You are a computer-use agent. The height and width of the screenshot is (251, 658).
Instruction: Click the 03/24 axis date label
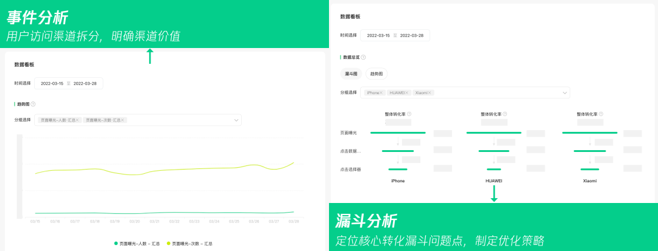click(214, 221)
